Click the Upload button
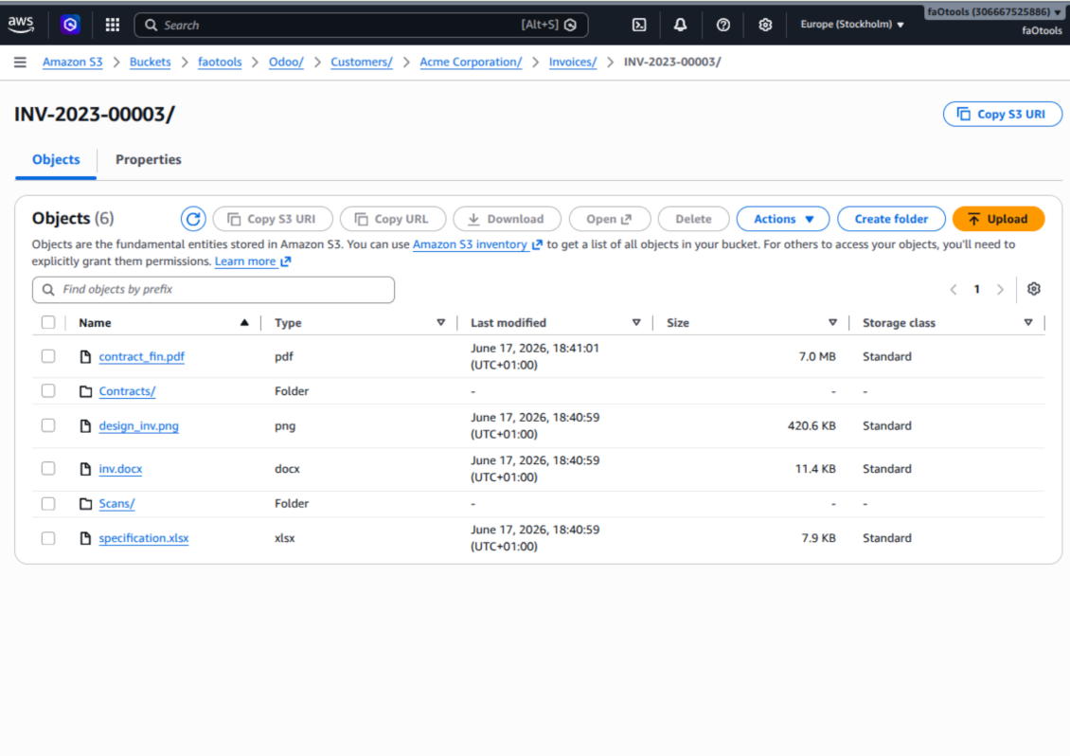The image size is (1070, 756). click(998, 219)
